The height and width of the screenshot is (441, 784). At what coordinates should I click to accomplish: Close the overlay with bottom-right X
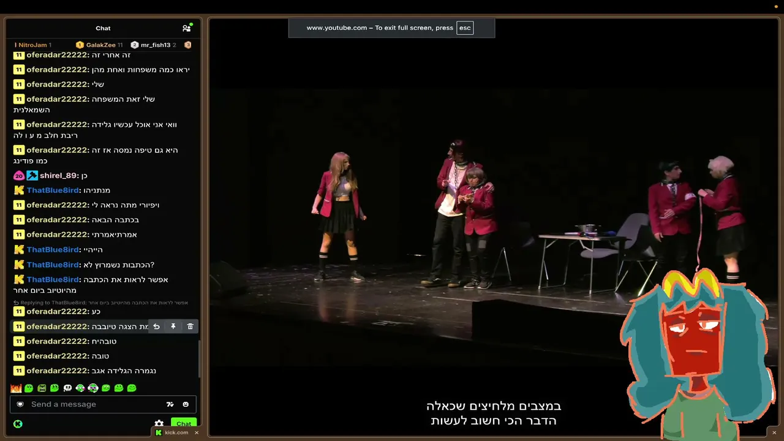[x=774, y=433]
